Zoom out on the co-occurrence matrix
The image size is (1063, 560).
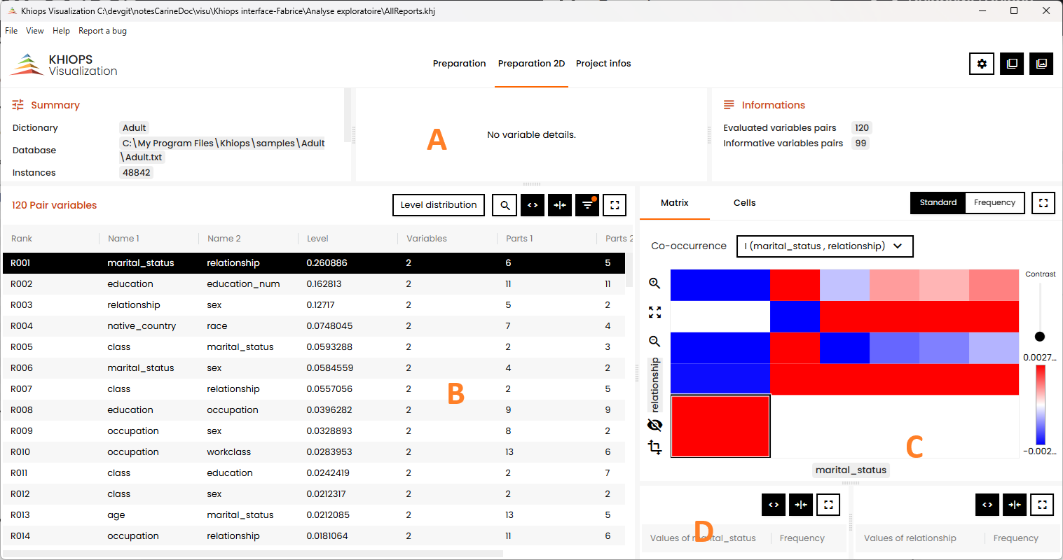click(654, 341)
